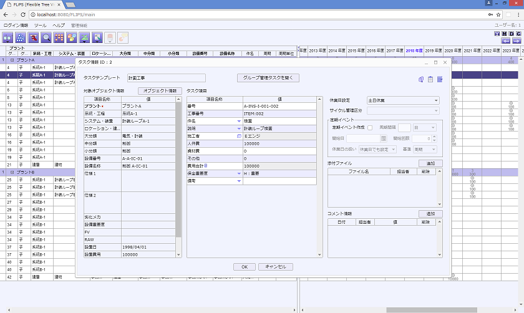Open the 備考 row dropdown arrow
524x313 pixels.
point(239,181)
